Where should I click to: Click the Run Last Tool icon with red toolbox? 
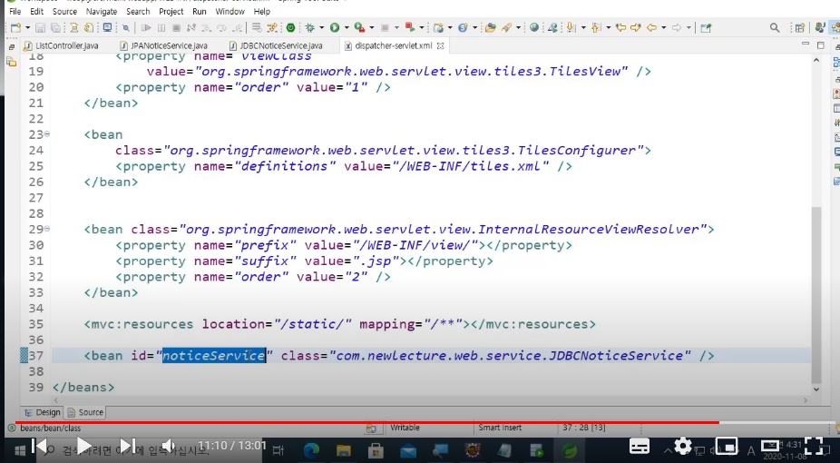[359, 27]
